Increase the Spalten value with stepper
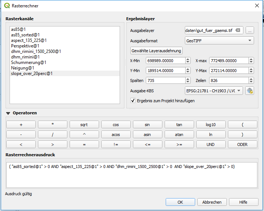264x211 pixels. pos(188,79)
